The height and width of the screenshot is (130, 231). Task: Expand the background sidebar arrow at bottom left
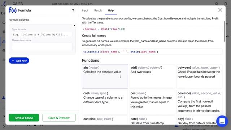point(4,126)
